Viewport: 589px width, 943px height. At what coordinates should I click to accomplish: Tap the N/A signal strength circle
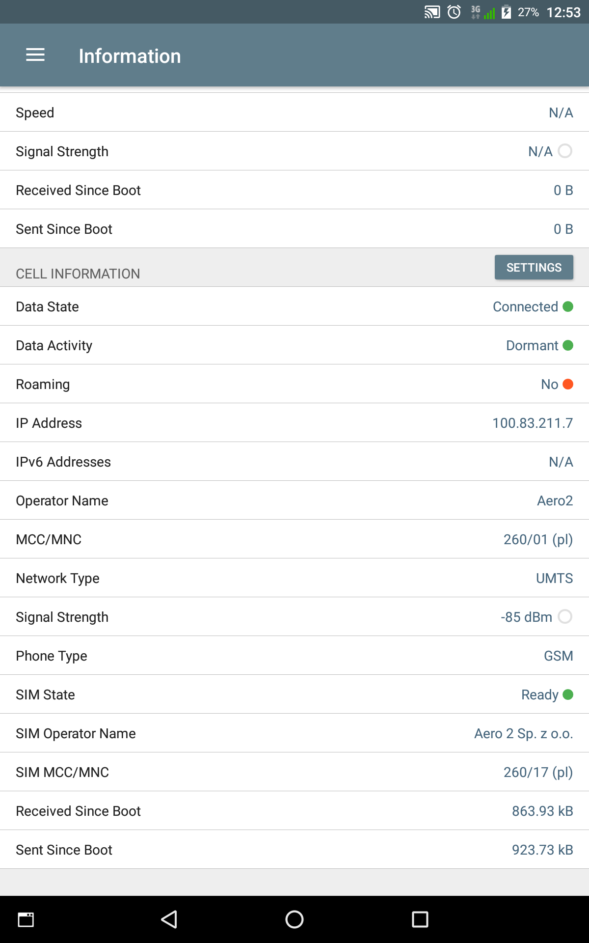(x=565, y=151)
